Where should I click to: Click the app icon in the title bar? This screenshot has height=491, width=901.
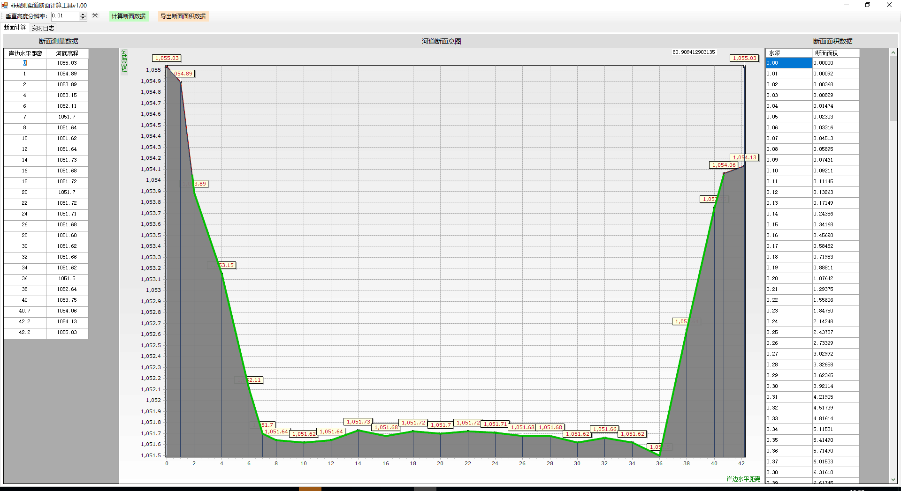coord(5,5)
